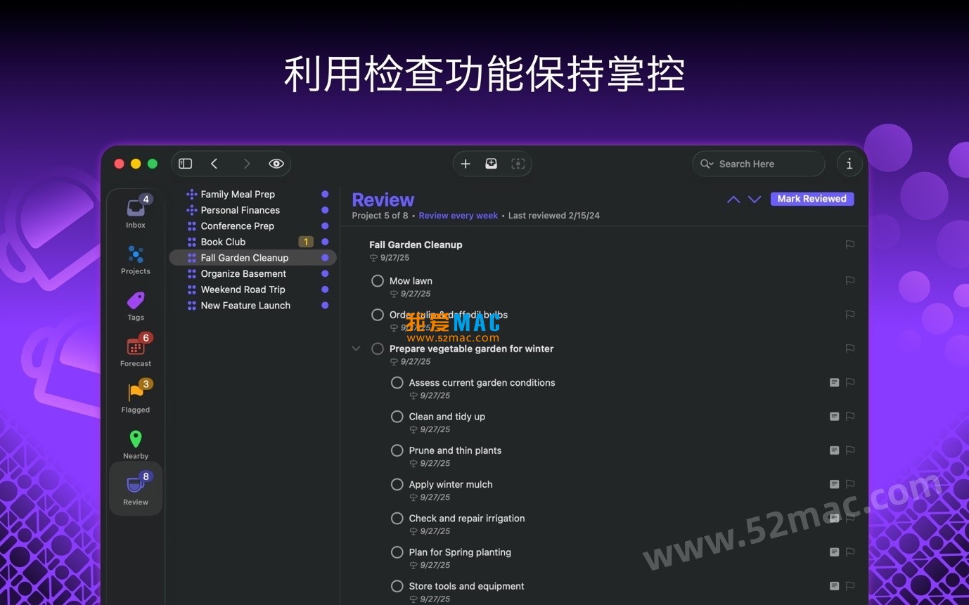This screenshot has height=605, width=969.
Task: Open the inspector with the info icon
Action: coord(849,163)
